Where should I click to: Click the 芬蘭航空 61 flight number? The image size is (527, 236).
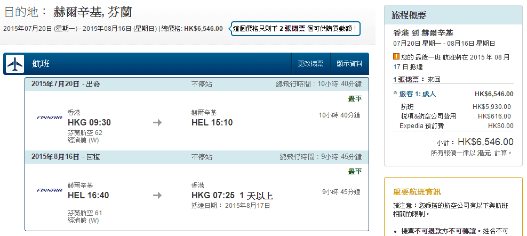(x=85, y=213)
